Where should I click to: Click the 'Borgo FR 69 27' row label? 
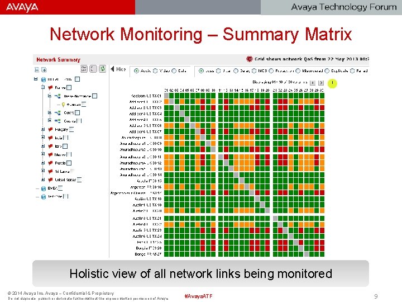point(148,254)
